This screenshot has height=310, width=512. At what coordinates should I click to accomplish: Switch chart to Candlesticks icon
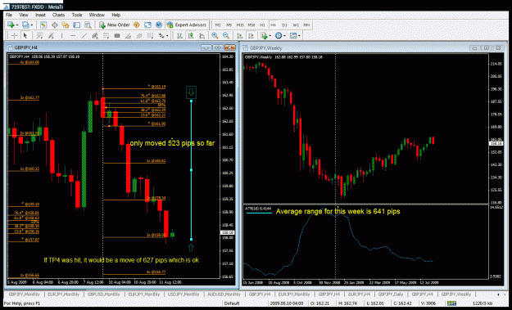coord(191,35)
